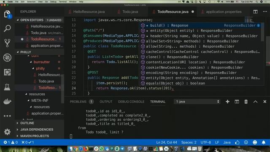
Task: Open editor More Actions menu
Action: point(265,11)
